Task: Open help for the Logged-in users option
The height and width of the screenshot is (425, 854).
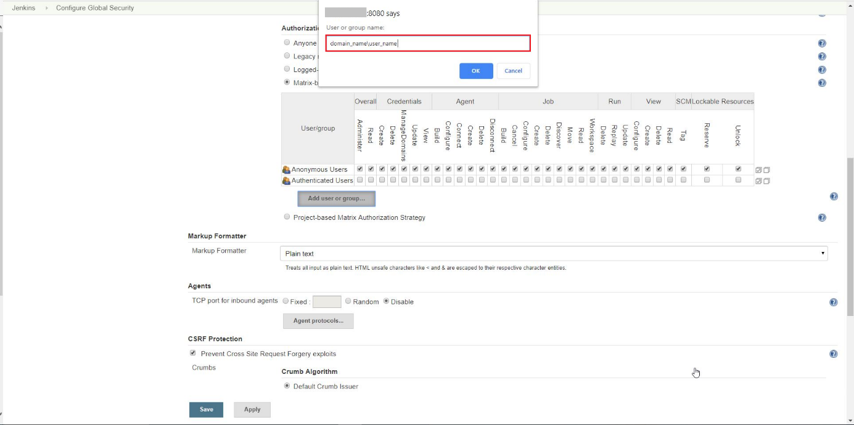Action: click(822, 70)
